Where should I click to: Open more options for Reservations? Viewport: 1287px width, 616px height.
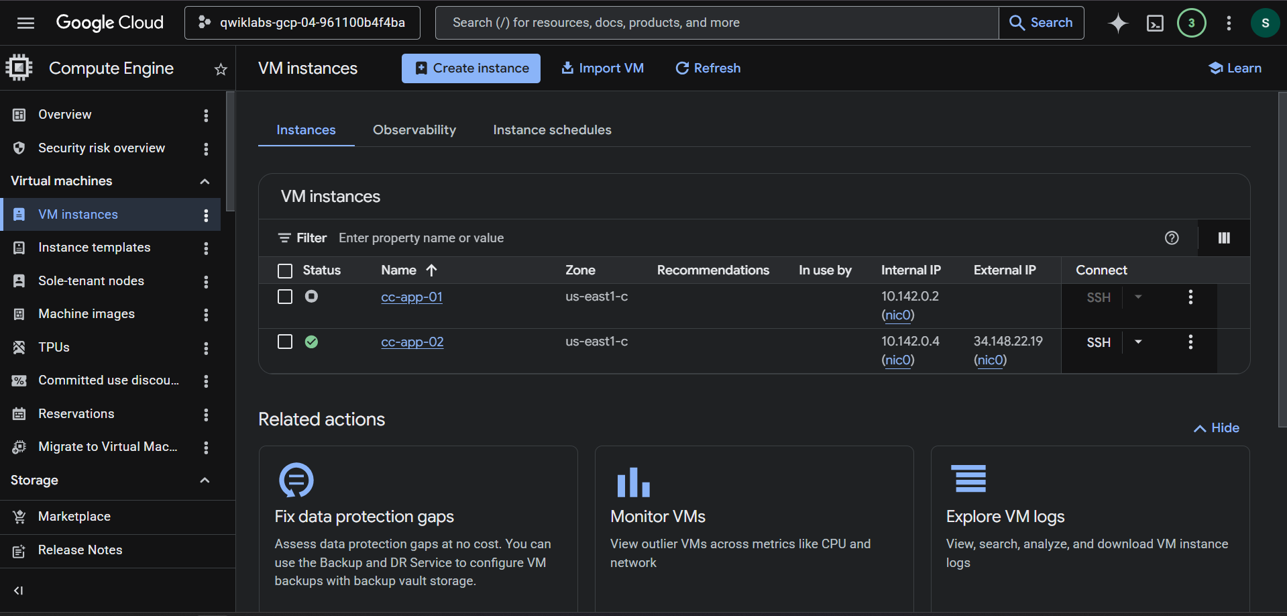206,415
